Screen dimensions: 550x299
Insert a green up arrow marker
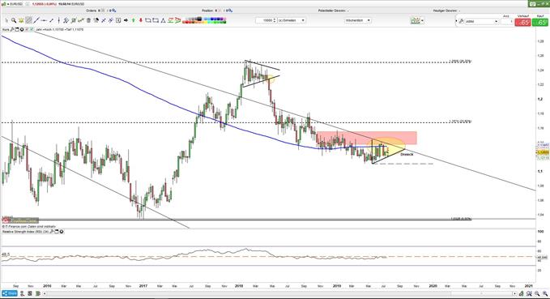pyautogui.click(x=134, y=20)
